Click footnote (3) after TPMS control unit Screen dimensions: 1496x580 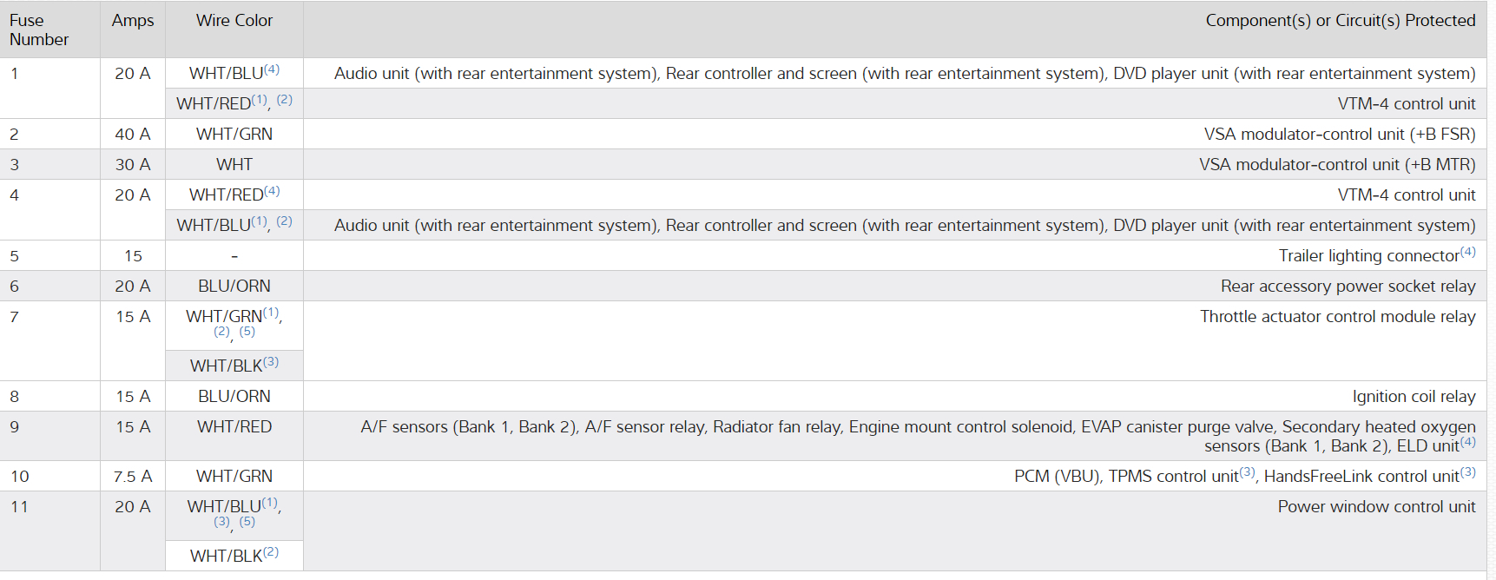point(1247,472)
